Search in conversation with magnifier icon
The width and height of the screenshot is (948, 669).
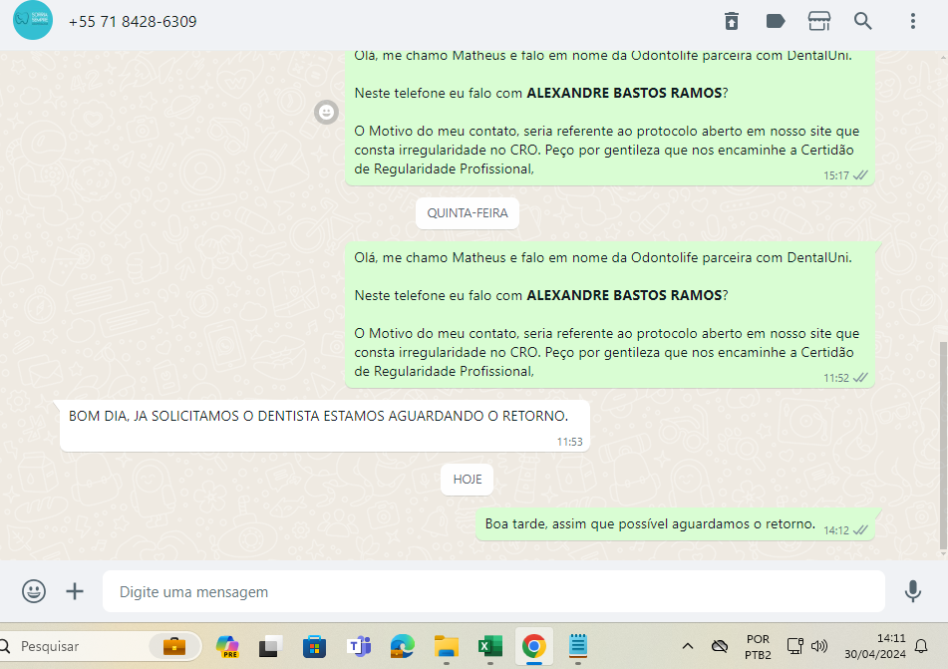coord(862,21)
